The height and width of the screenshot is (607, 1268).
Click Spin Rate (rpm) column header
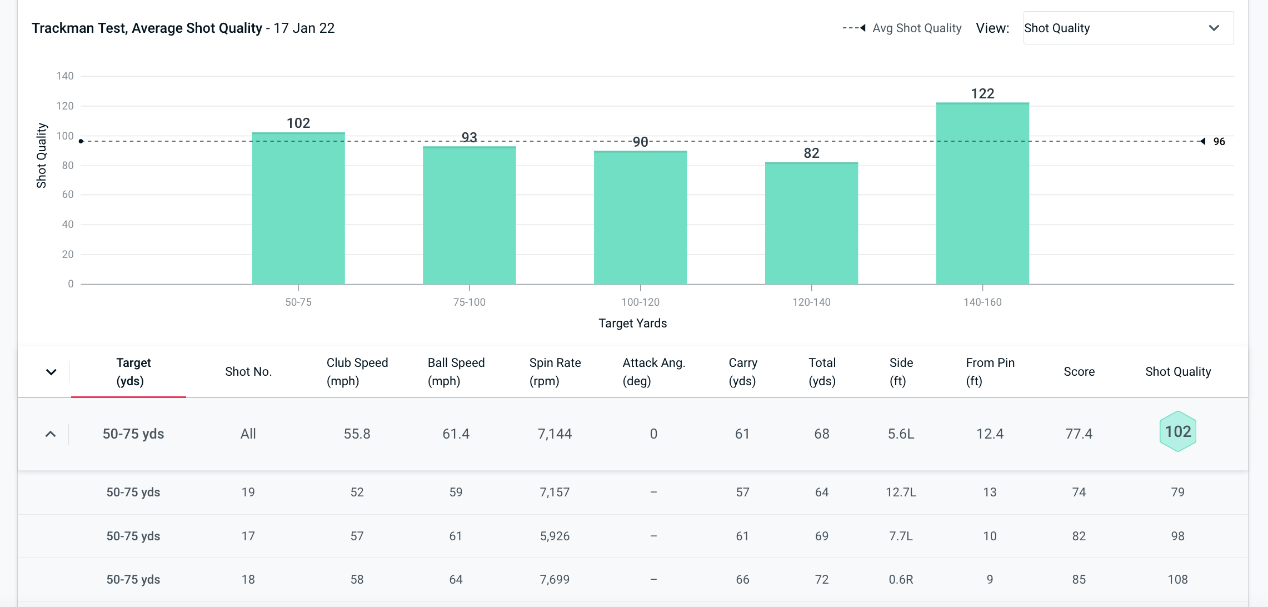click(555, 371)
